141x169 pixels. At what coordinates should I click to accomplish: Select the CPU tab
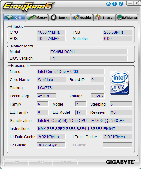tap(14, 18)
